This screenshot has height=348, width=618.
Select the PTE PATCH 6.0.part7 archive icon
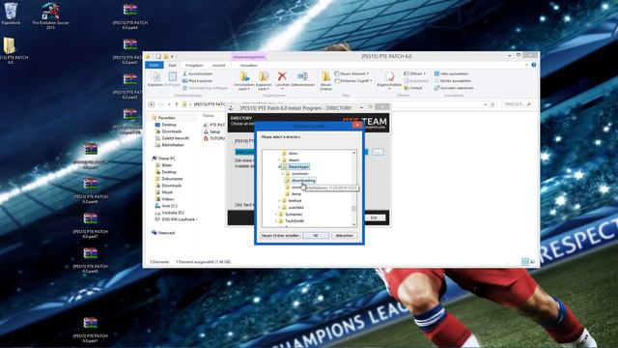[x=90, y=225]
